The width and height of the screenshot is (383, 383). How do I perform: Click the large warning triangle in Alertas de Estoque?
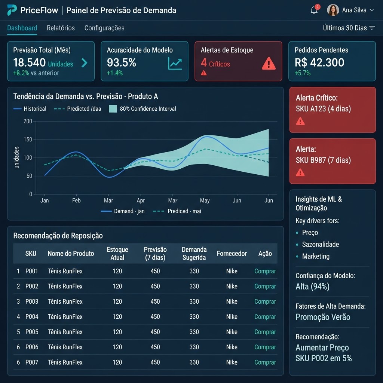(x=269, y=64)
